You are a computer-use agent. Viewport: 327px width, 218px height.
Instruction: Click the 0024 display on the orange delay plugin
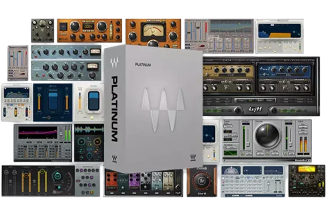[x=88, y=27]
